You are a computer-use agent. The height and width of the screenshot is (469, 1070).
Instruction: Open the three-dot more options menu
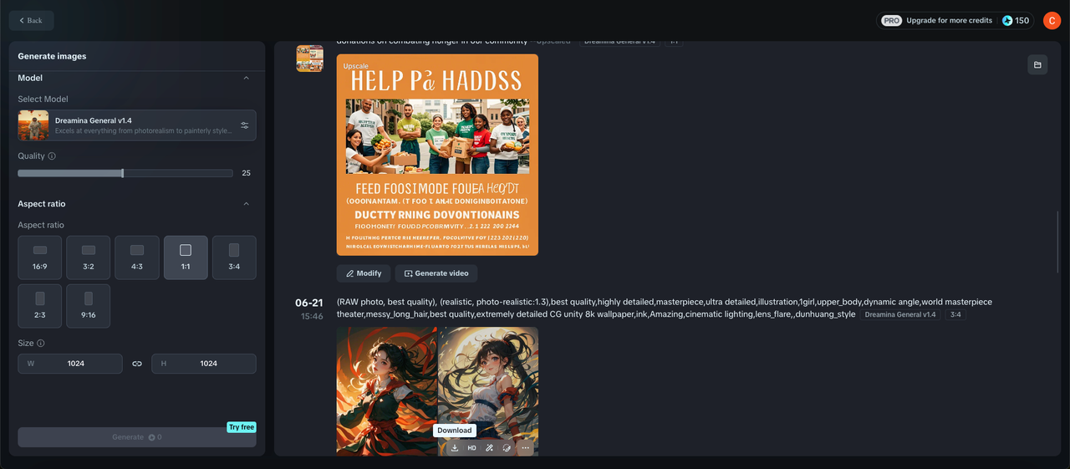click(x=525, y=448)
